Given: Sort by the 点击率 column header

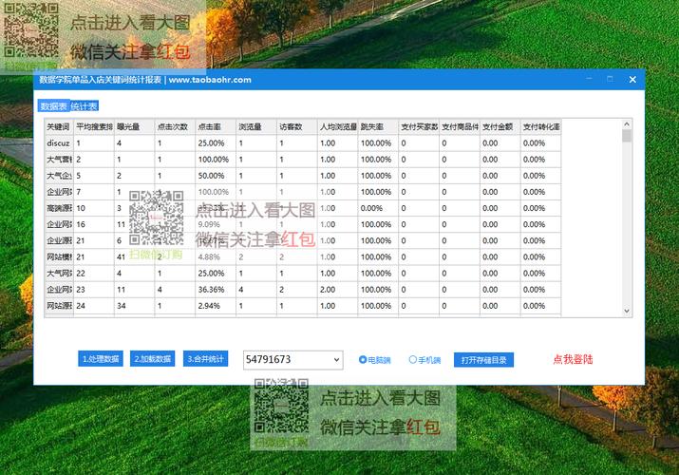Looking at the screenshot, I should (216, 127).
